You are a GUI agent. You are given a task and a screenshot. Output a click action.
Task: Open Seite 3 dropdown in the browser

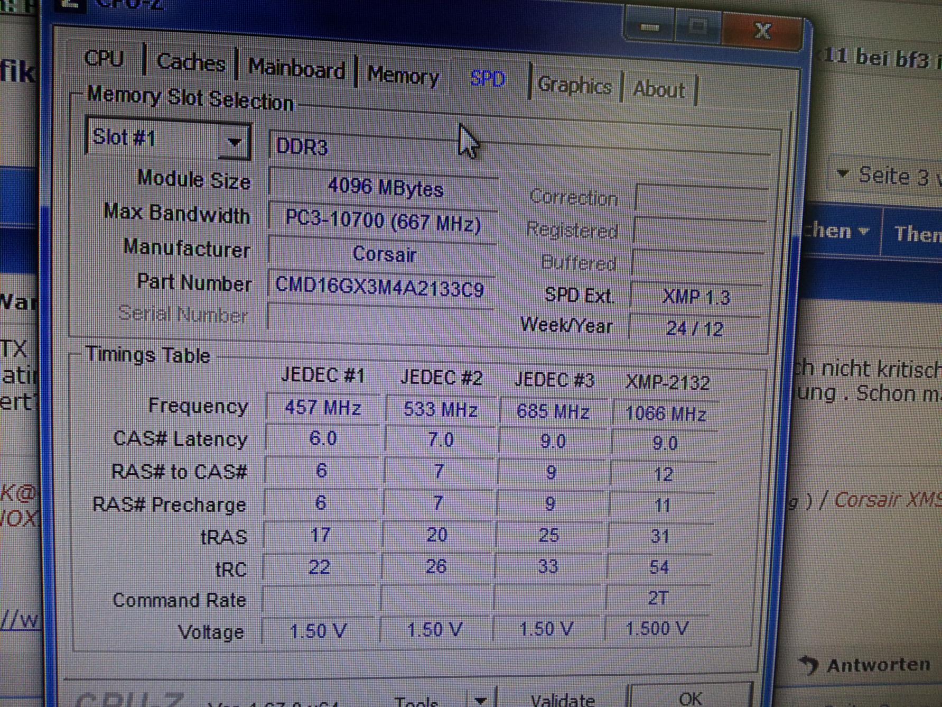point(885,176)
